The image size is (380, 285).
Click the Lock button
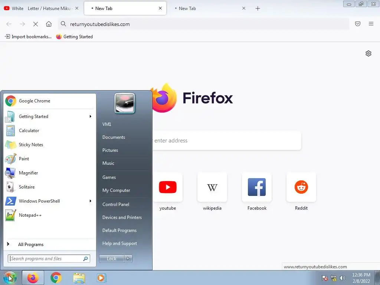pyautogui.click(x=111, y=259)
